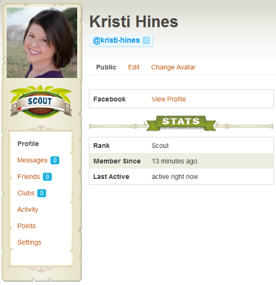Click the green STATS ribbon banner
The width and height of the screenshot is (276, 285).
click(x=181, y=123)
